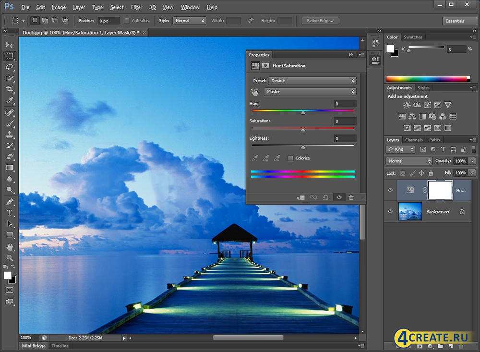Screen dimensions: 480x352
Task: Select the Lasso tool
Action: pos(10,67)
